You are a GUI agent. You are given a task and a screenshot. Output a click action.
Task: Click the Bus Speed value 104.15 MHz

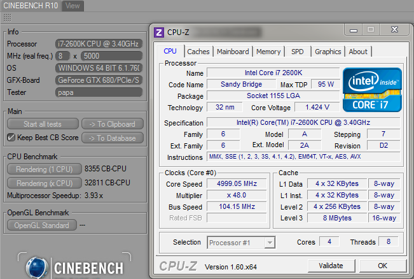pyautogui.click(x=237, y=206)
